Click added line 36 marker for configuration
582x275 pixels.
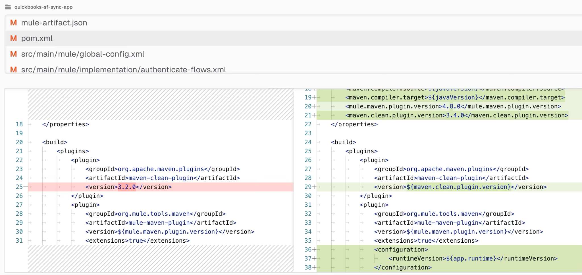(314, 249)
